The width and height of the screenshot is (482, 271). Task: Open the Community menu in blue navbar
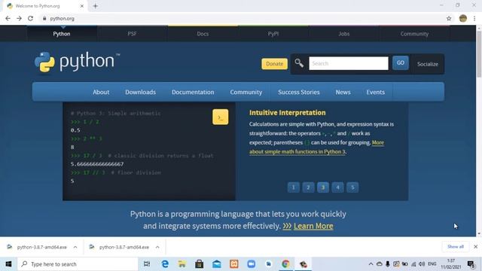(246, 92)
